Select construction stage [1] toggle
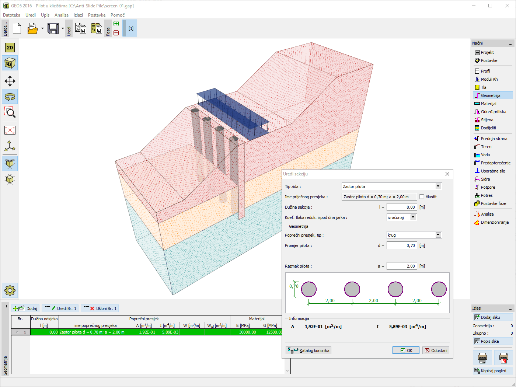 (x=131, y=28)
